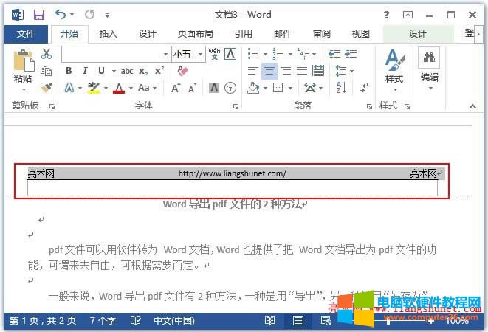Cut selection with scissors icon
The image size is (488, 332).
click(47, 54)
